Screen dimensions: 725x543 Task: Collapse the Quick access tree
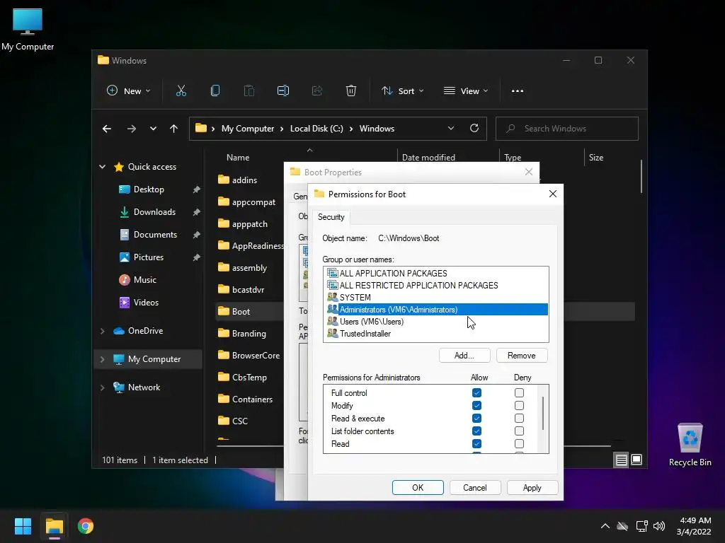click(102, 167)
